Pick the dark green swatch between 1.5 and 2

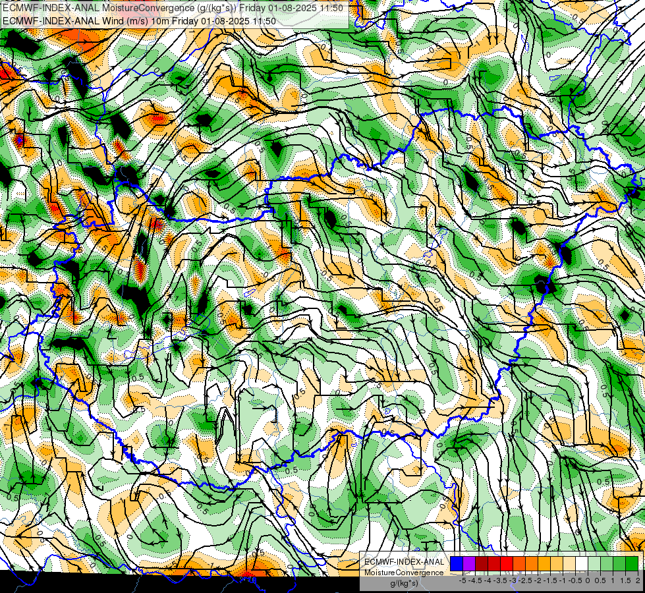[x=632, y=563]
